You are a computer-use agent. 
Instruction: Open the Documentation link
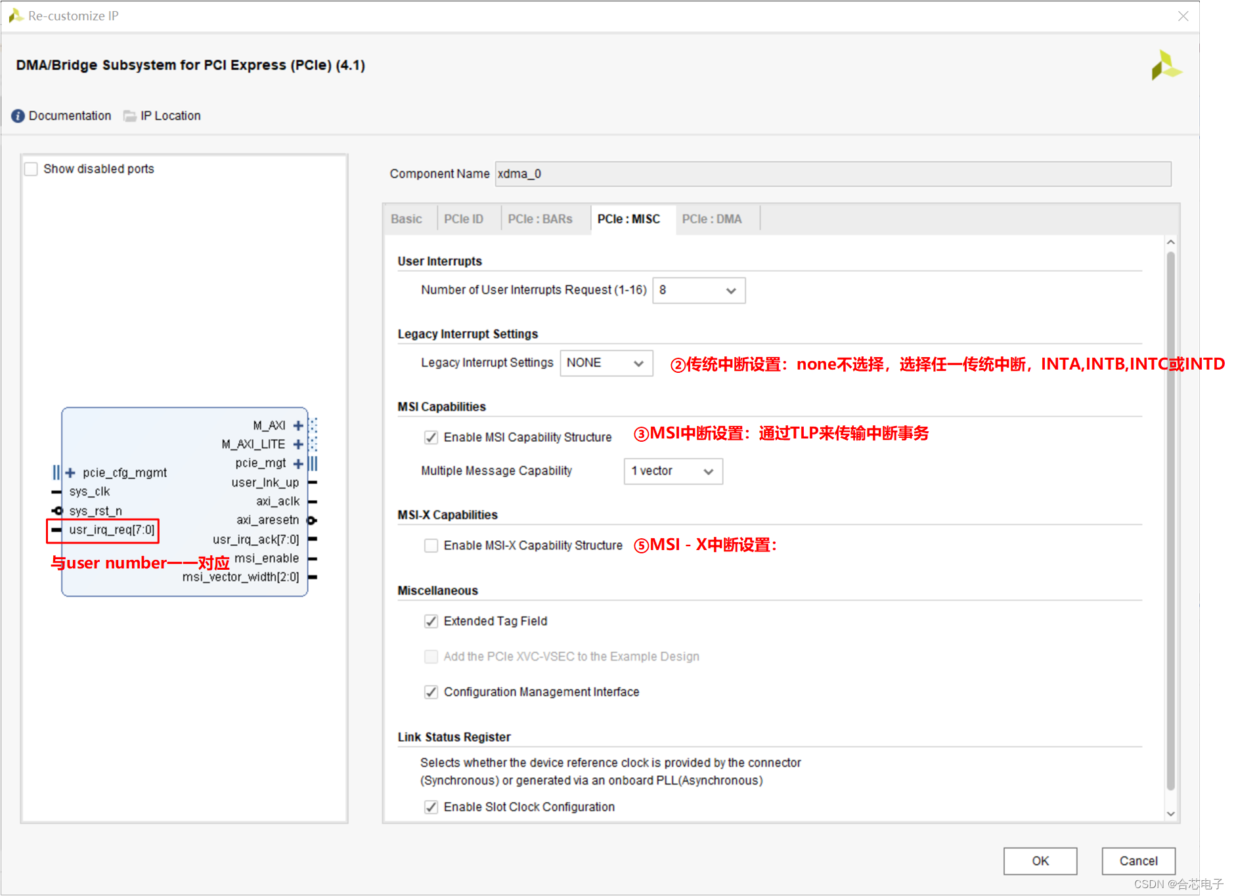tap(70, 116)
